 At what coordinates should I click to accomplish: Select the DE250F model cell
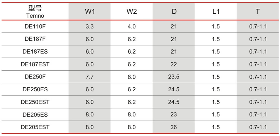tap(35, 77)
